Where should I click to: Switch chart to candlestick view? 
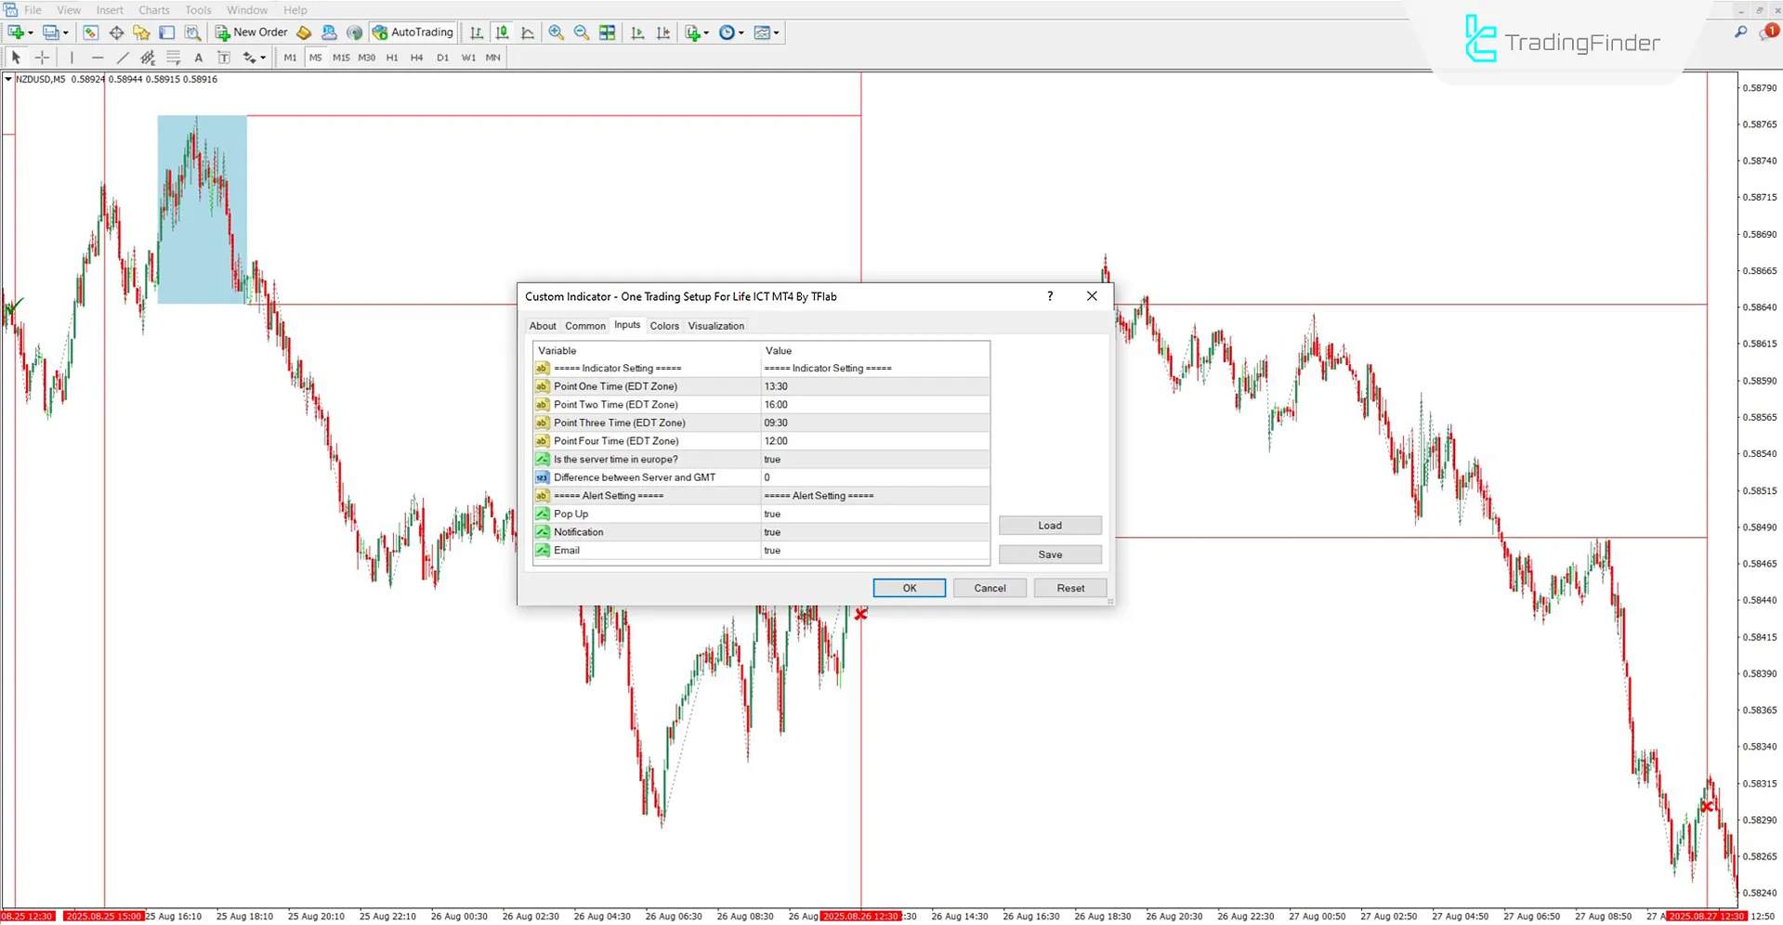point(502,33)
